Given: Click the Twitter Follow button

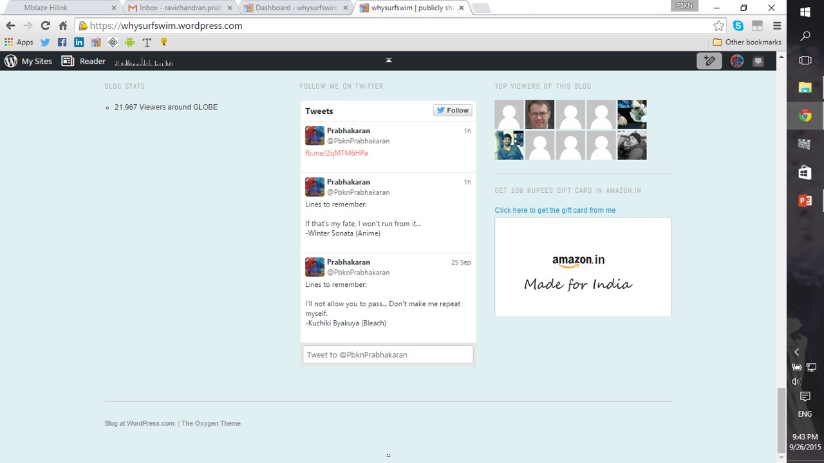Looking at the screenshot, I should point(453,111).
